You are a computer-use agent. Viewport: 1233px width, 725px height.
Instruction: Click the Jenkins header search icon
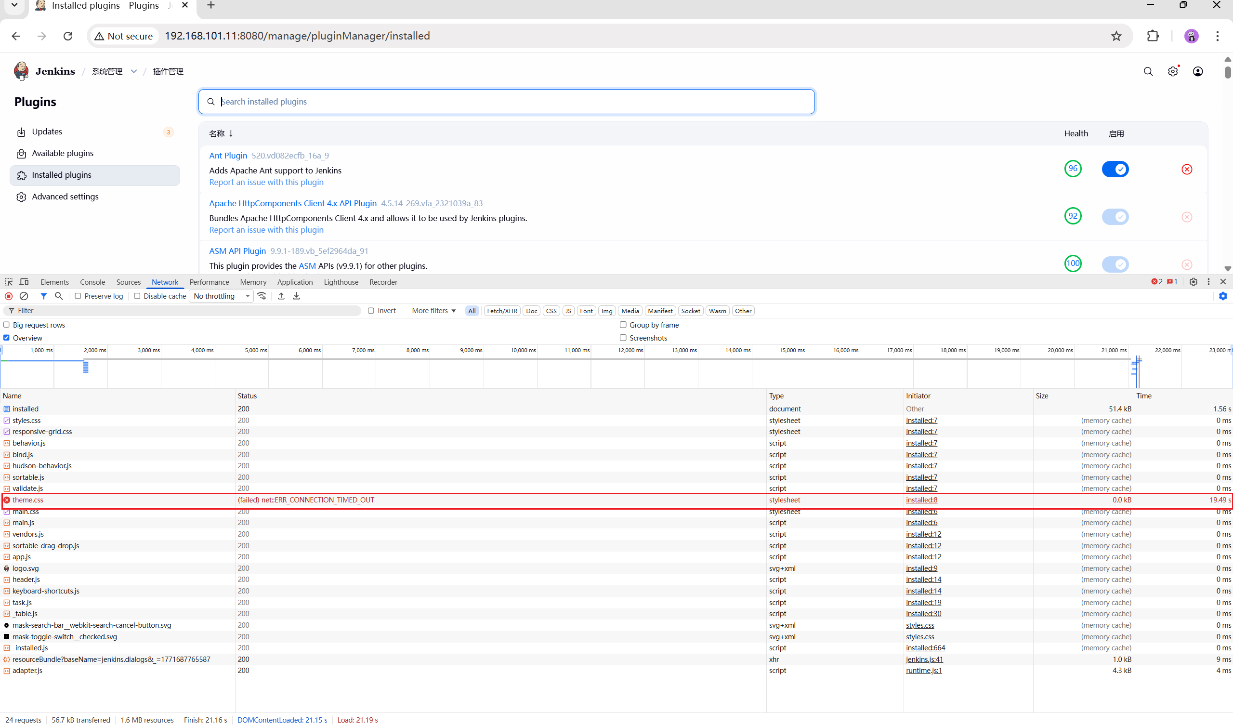[1148, 71]
